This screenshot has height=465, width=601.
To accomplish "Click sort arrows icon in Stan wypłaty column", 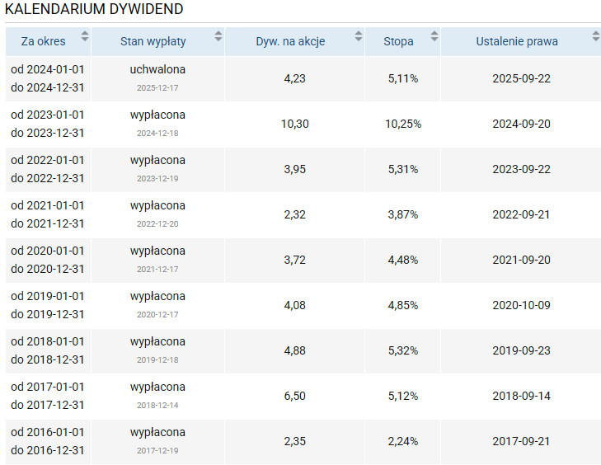I will pyautogui.click(x=218, y=36).
